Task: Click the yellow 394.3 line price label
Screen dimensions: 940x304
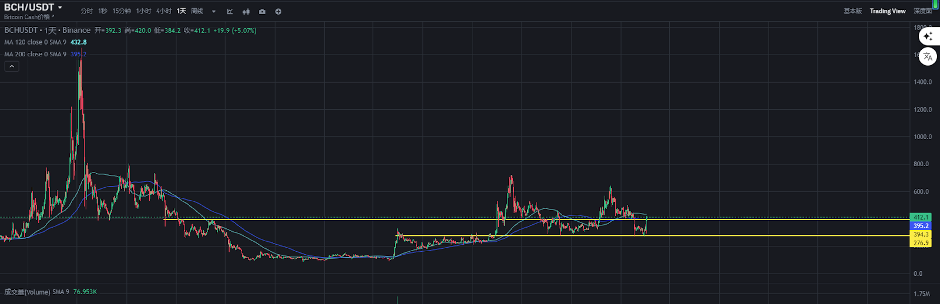Action: (921, 235)
